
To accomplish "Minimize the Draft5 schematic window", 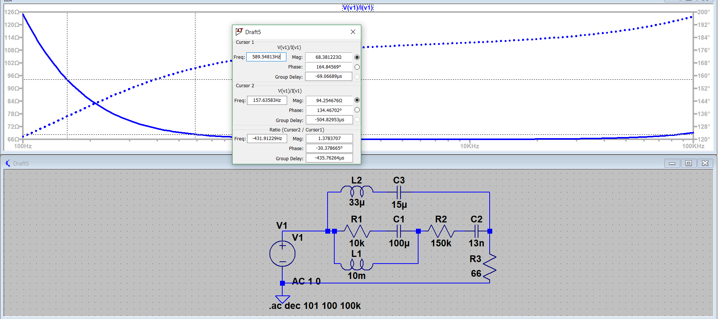I will 672,163.
